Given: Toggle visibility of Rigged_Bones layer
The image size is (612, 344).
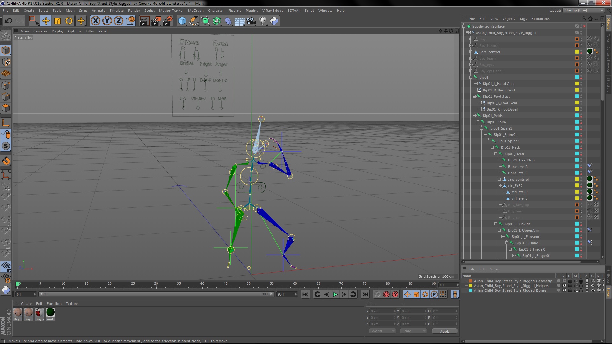Looking at the screenshot, I should (564, 290).
